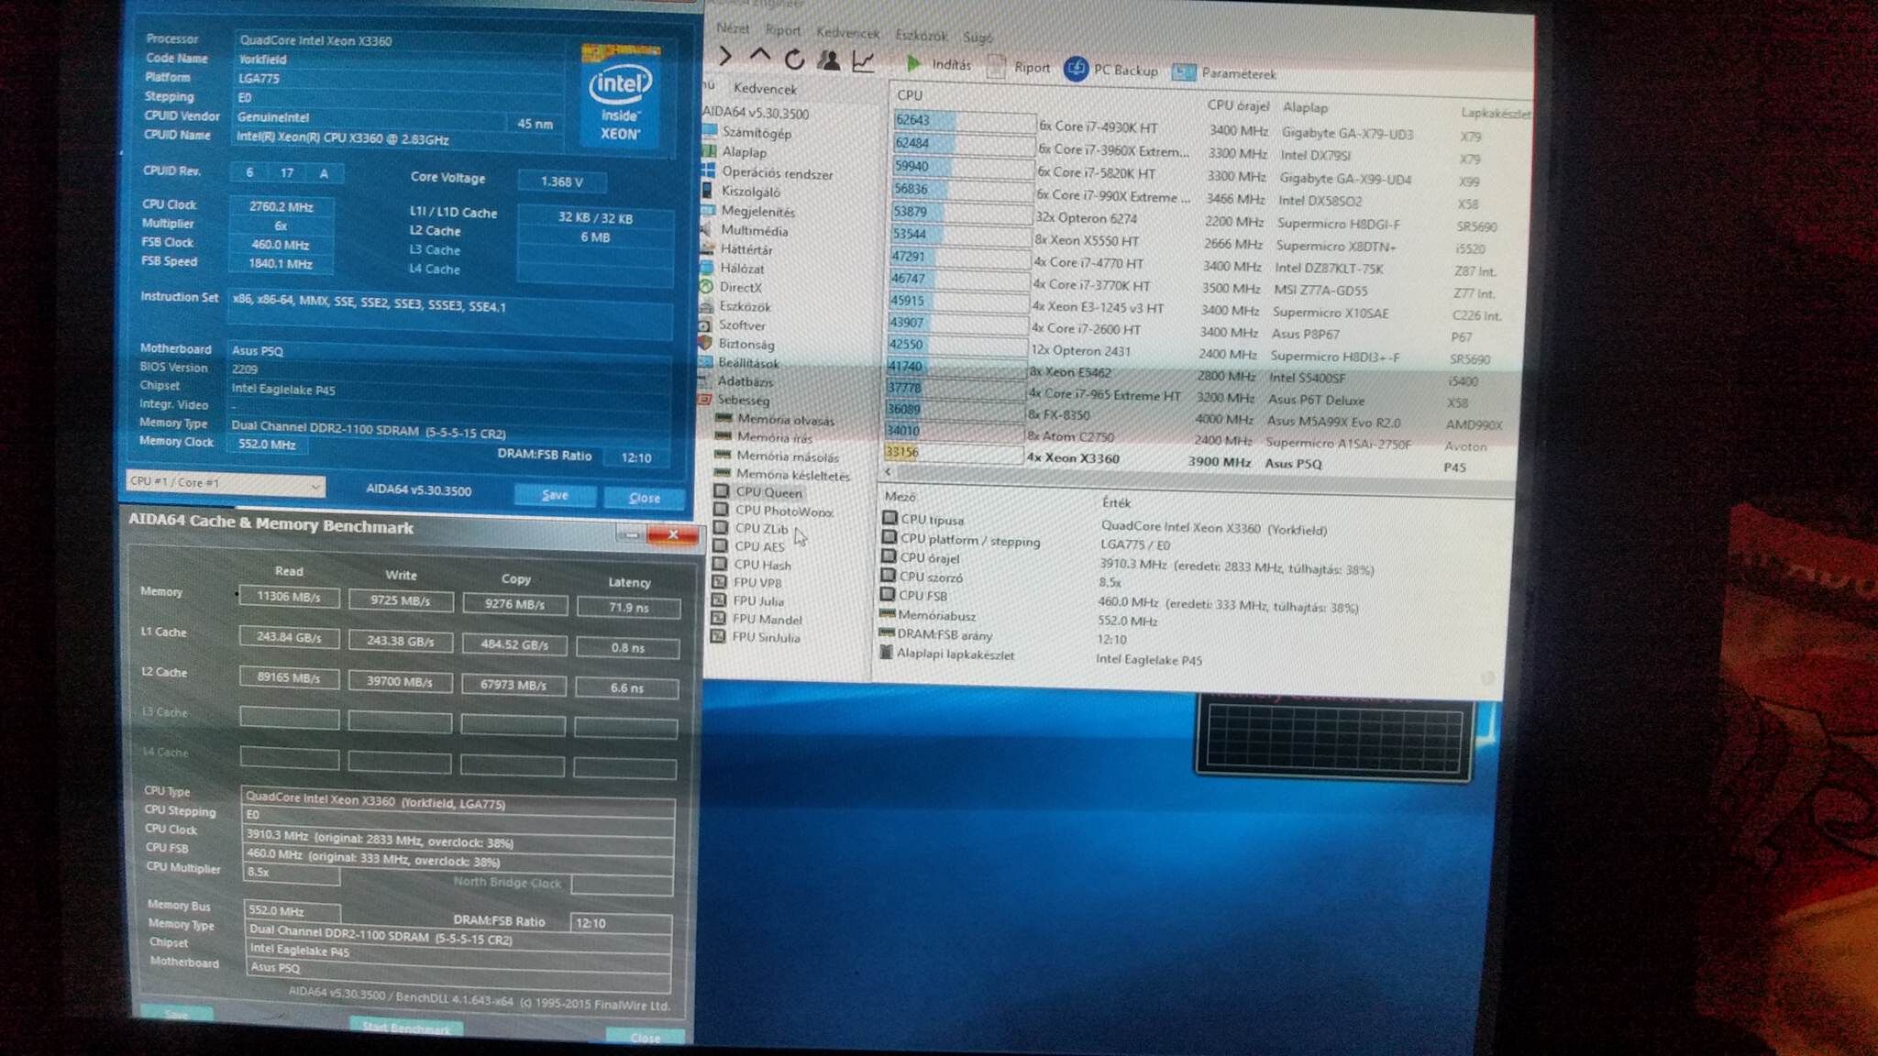Open PC Backup from the toolbar
This screenshot has height=1056, width=1878.
coord(1110,70)
